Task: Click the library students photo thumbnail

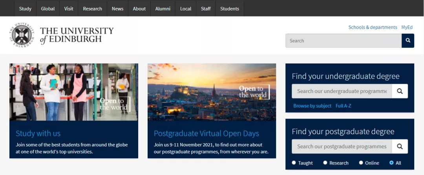Action: click(74, 92)
